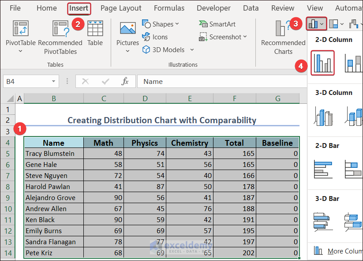Image resolution: width=363 pixels, height=261 pixels.
Task: Expand the Shapes dropdown
Action: 161,24
